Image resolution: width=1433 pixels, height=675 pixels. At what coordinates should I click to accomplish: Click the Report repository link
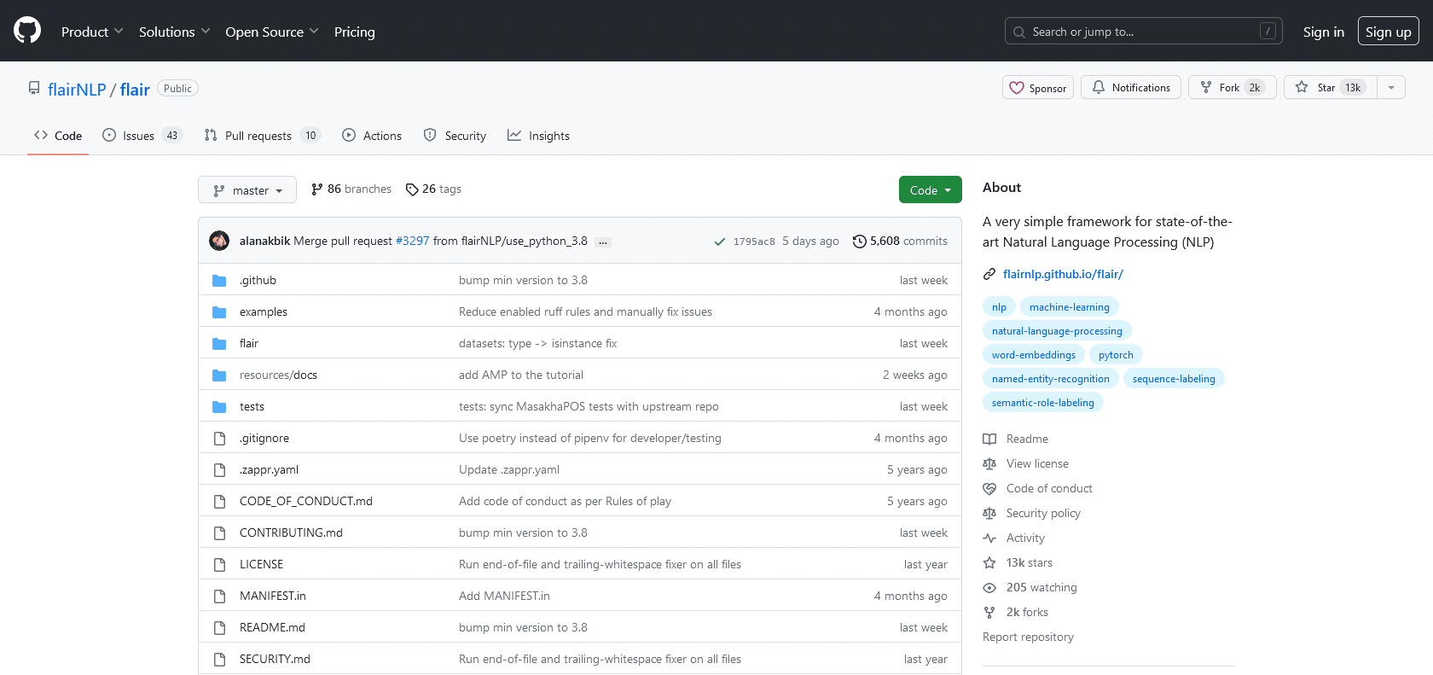pos(1028,637)
